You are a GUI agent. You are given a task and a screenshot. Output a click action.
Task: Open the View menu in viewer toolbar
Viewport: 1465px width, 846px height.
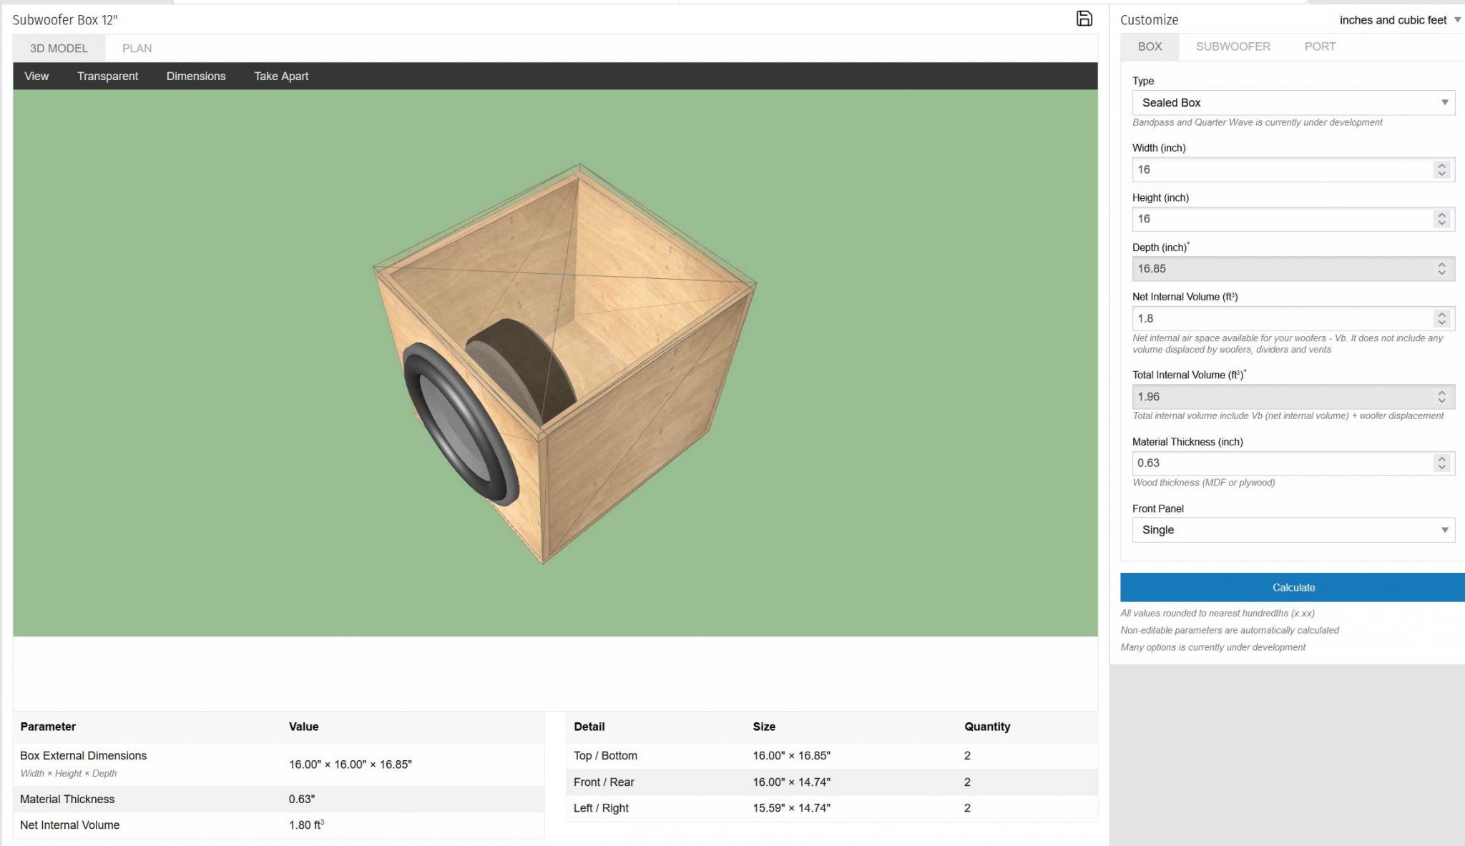36,76
